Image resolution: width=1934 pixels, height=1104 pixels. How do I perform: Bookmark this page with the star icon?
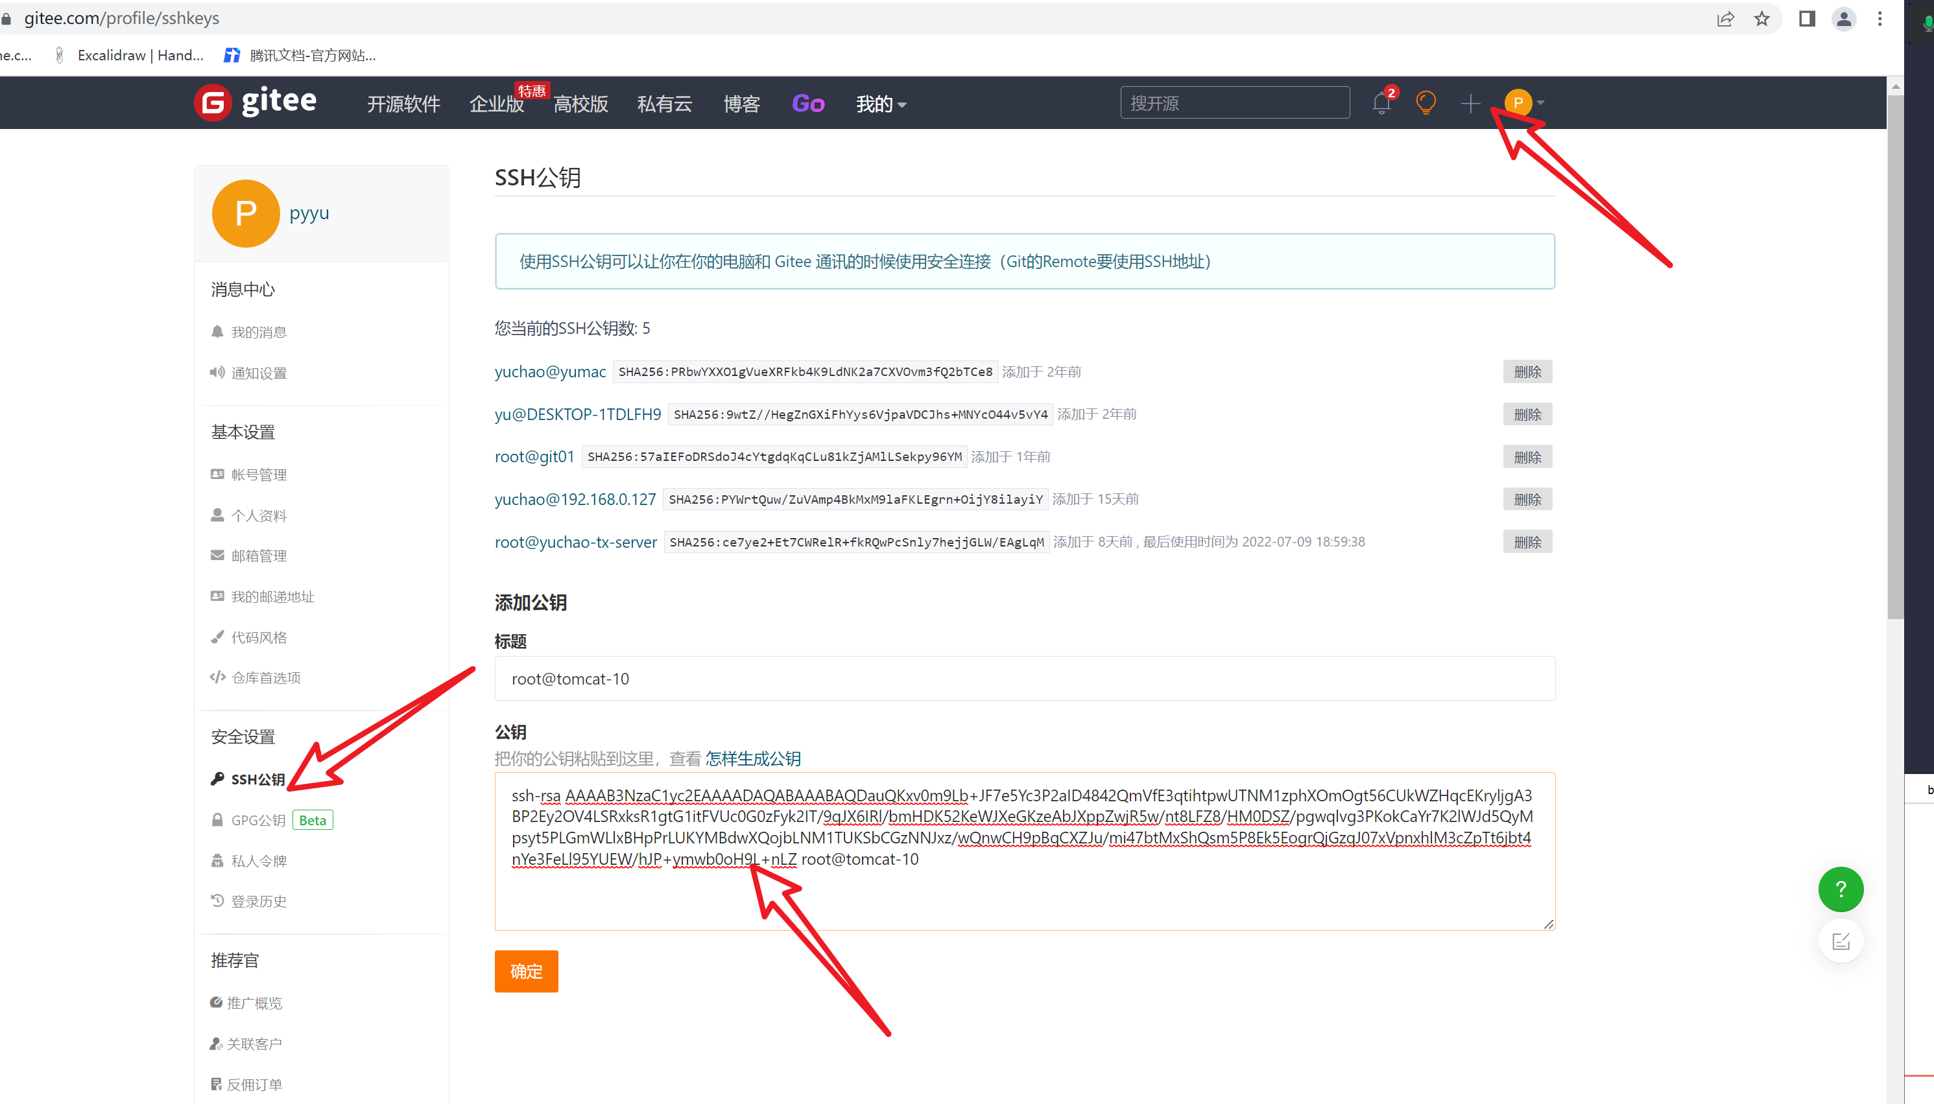click(x=1762, y=19)
